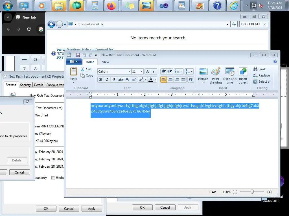Align text right

click(x=177, y=80)
